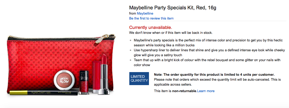The height and width of the screenshot is (108, 289).
Task: Click "Be the first to review this item"
Action: pos(151,18)
